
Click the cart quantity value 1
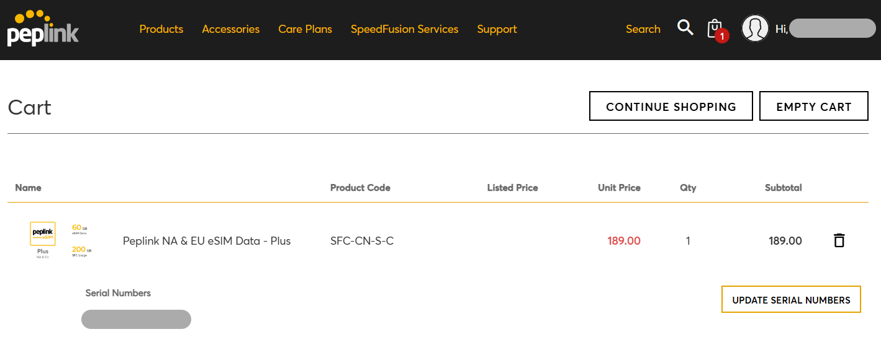point(688,241)
